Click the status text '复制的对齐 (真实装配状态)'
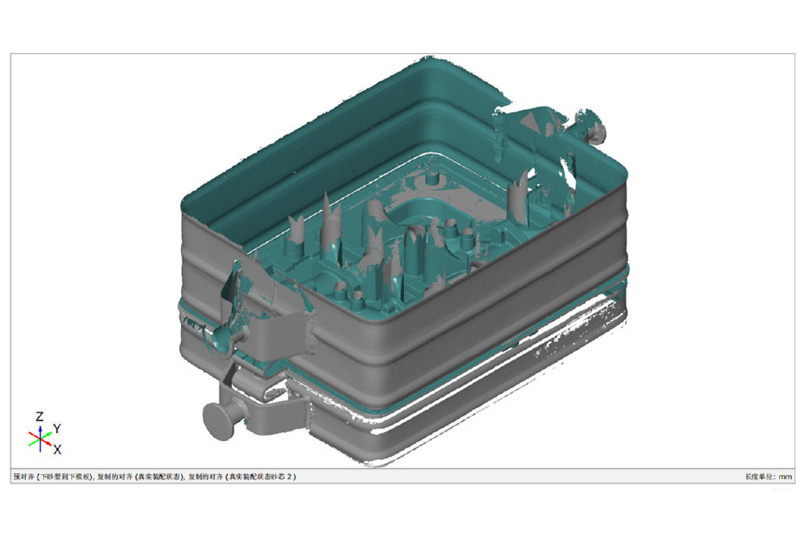802x535 pixels. pos(139,477)
